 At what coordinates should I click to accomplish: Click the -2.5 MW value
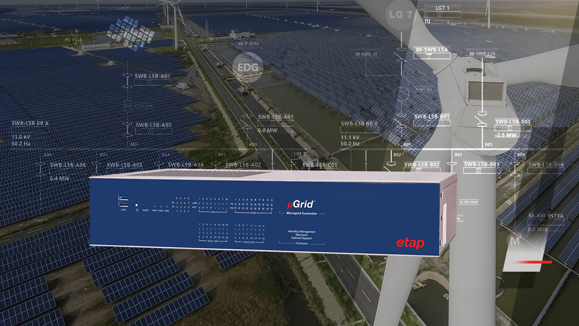(x=506, y=135)
